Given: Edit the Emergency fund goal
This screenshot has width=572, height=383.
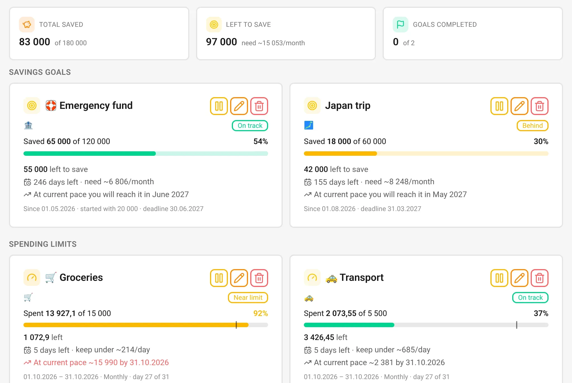Looking at the screenshot, I should pyautogui.click(x=239, y=106).
